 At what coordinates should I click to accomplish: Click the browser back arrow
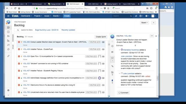coord(7,8)
